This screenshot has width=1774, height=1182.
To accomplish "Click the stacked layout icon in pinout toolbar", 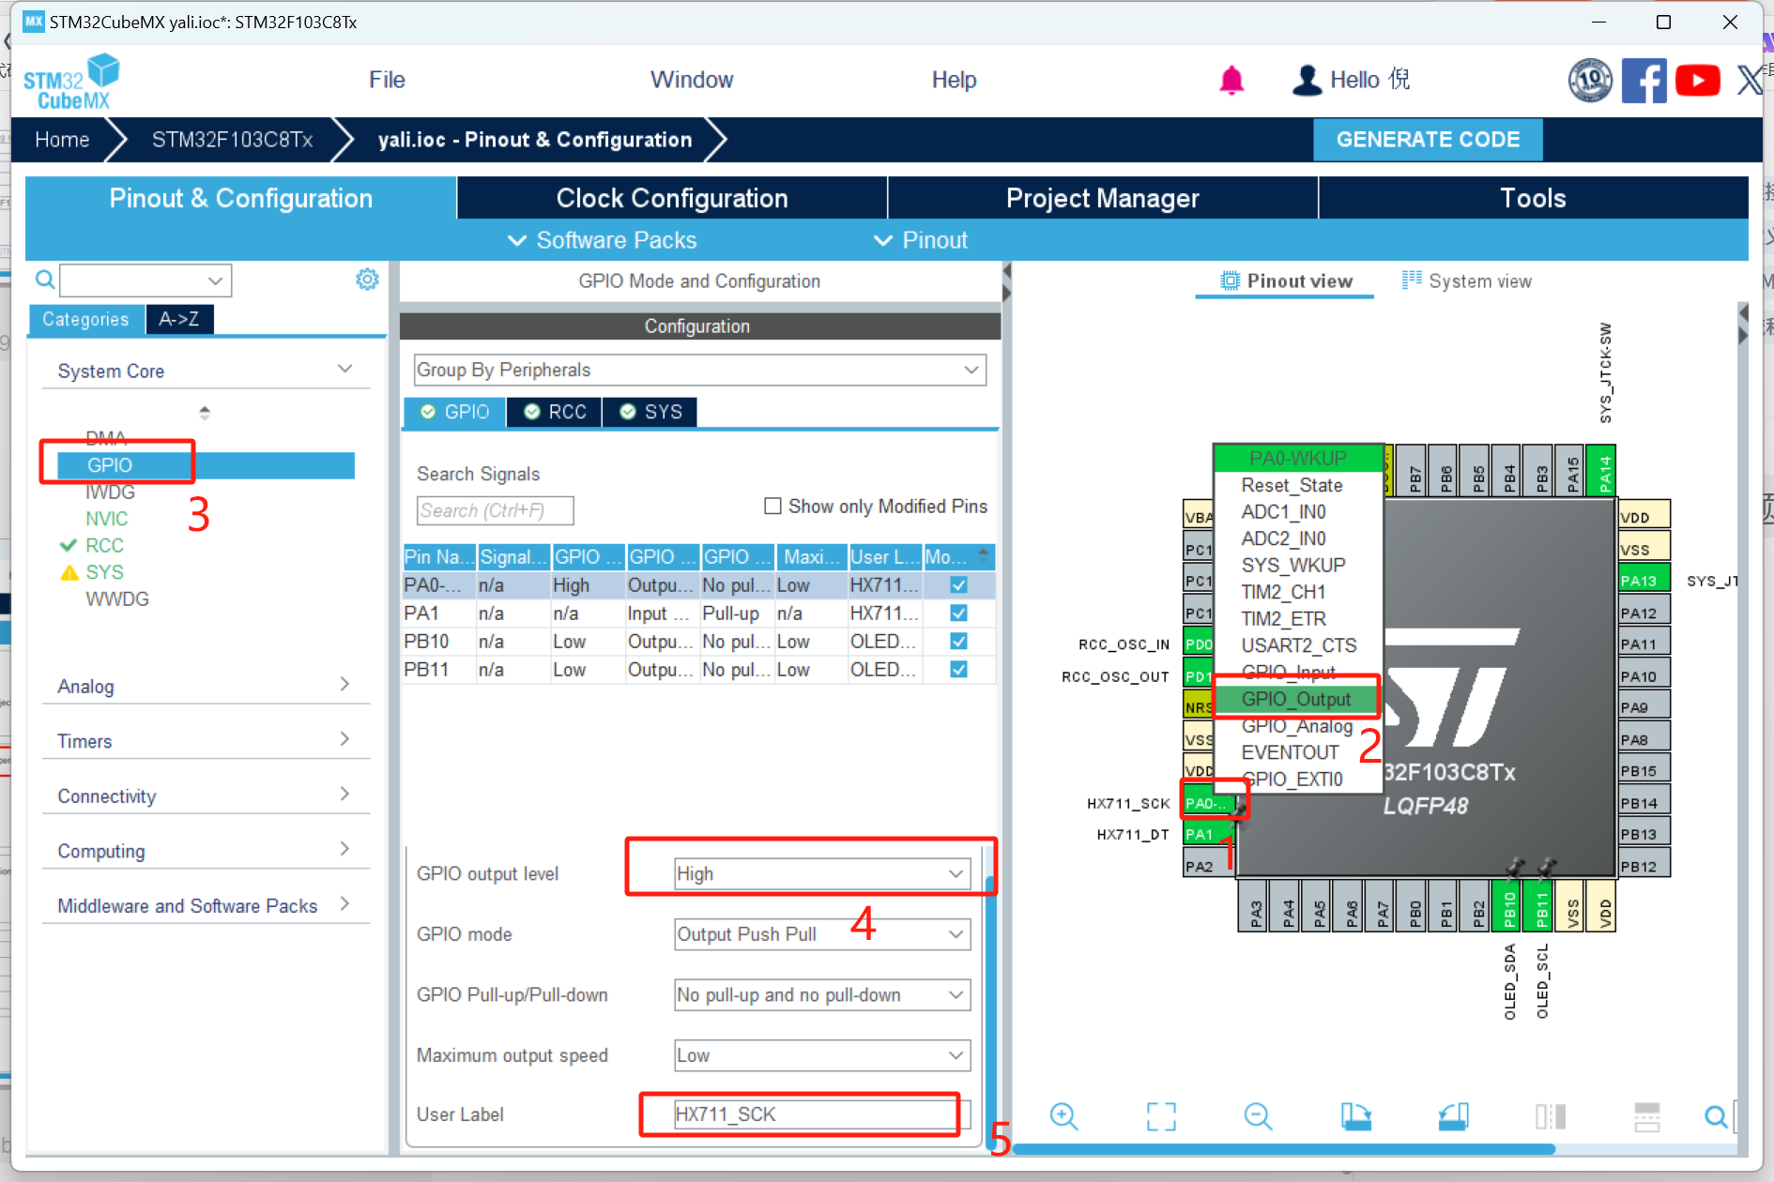I will (x=1647, y=1116).
